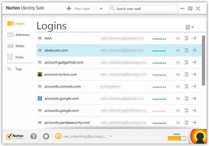Show password for accounts.pandasecurity.com login
The height and width of the screenshot is (146, 209).
(178, 122)
